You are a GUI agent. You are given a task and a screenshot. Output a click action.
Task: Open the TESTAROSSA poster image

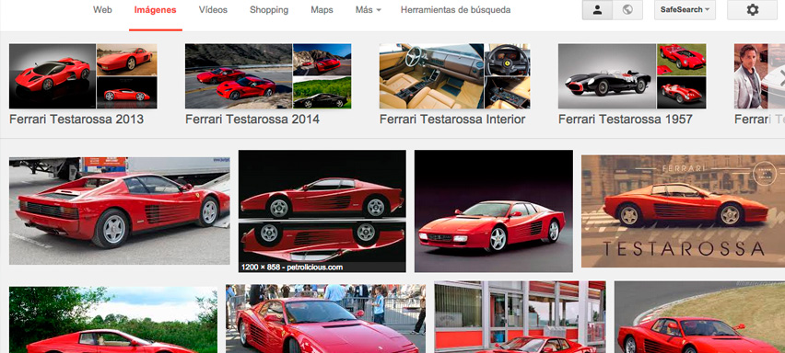click(x=683, y=211)
